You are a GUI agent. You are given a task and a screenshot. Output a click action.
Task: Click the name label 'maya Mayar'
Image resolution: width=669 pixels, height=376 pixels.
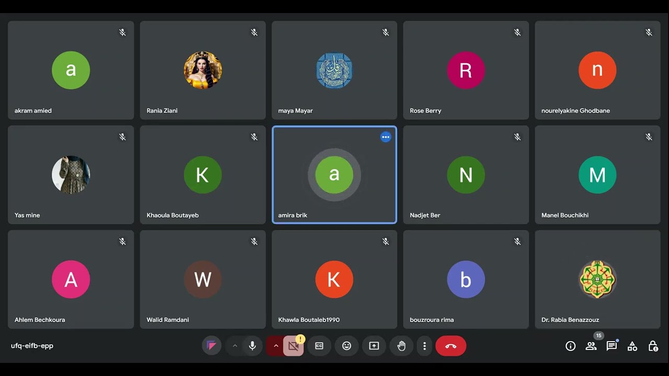pos(295,111)
